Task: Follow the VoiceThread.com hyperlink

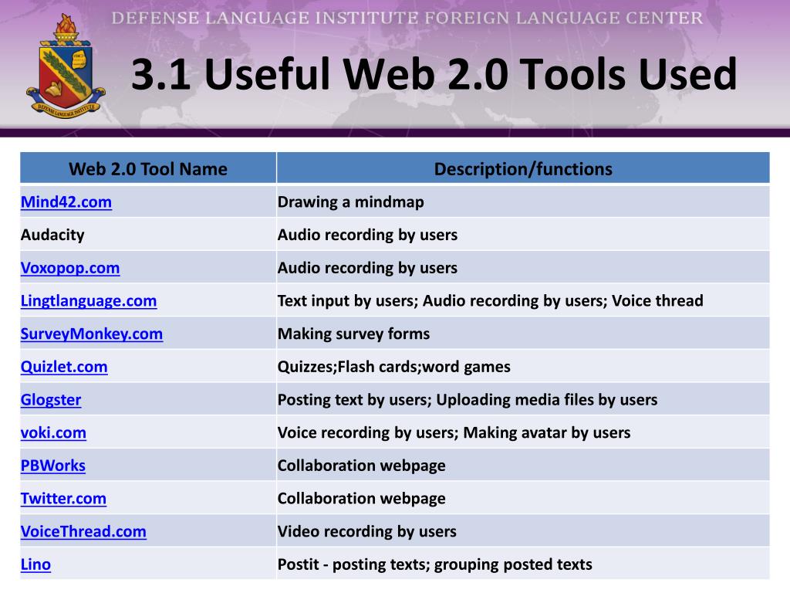Action: 83,531
